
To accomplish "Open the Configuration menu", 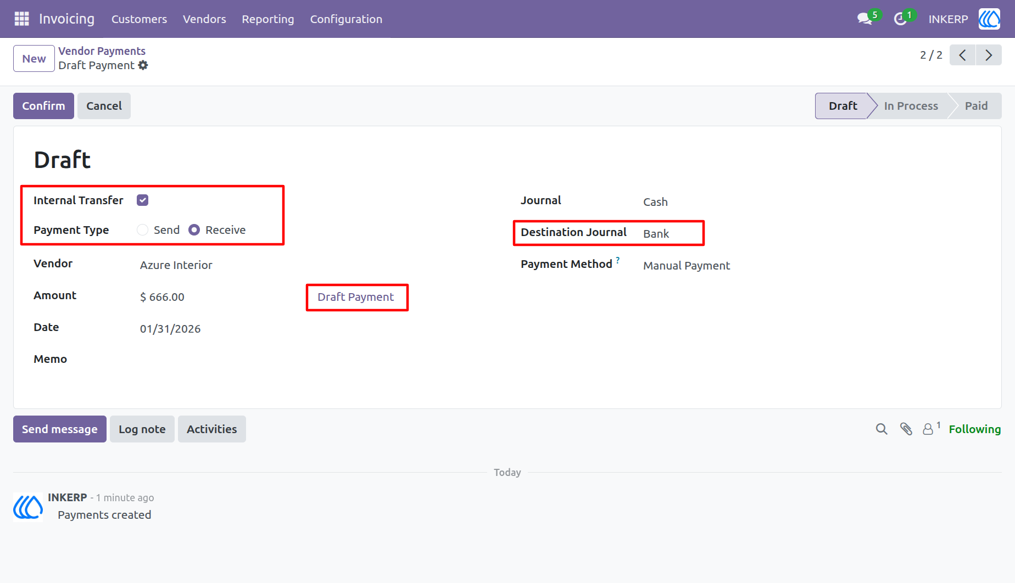I will coord(346,19).
